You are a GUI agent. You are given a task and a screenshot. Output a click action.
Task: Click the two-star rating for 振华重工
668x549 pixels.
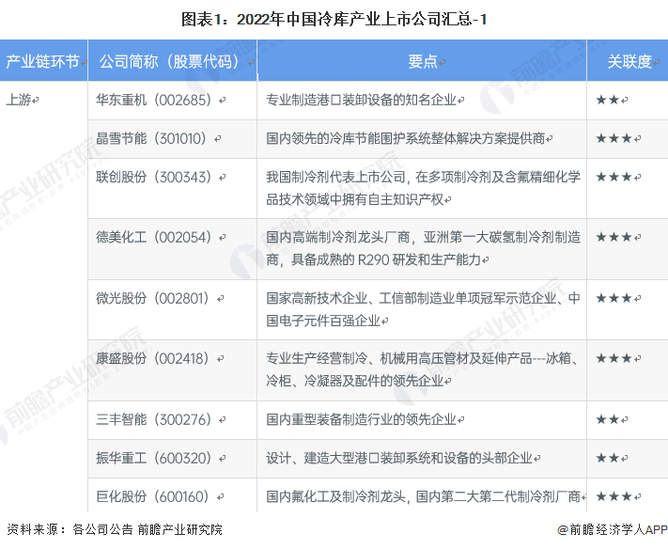tap(608, 458)
